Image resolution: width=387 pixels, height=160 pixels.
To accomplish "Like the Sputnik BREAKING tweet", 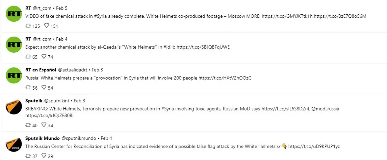I will click(44, 125).
